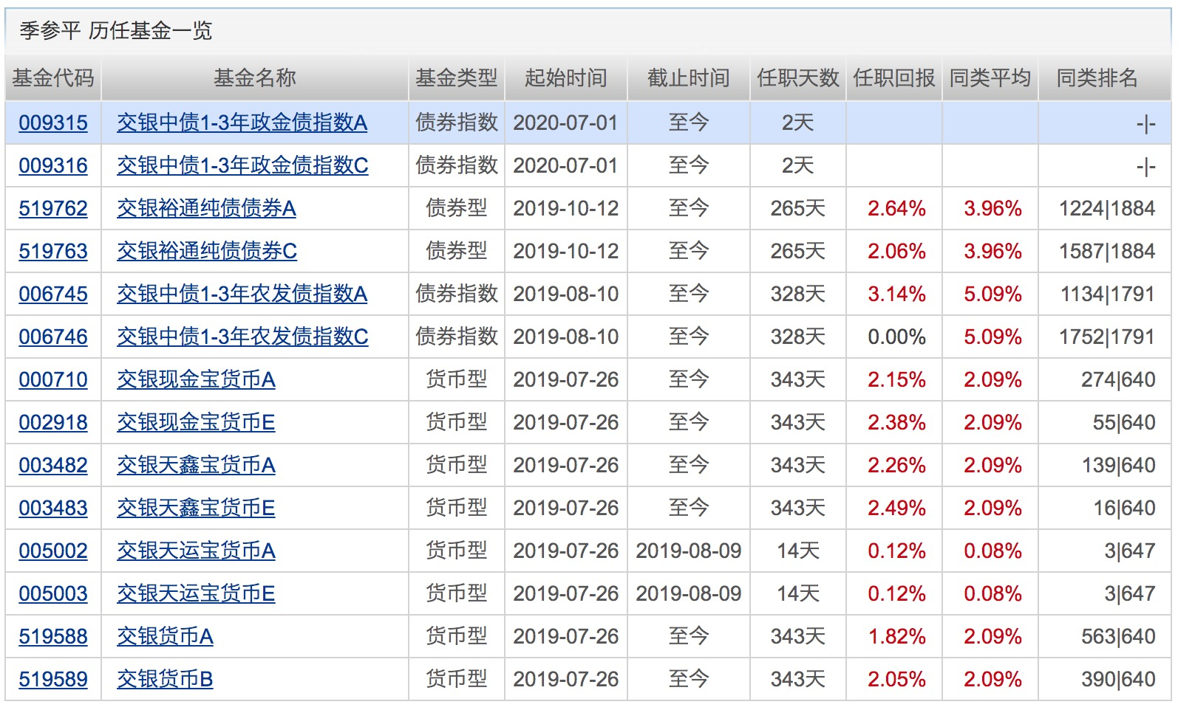Image resolution: width=1178 pixels, height=710 pixels.
Task: Open 交银中债1-3年政金债指数A fund page
Action: (242, 123)
